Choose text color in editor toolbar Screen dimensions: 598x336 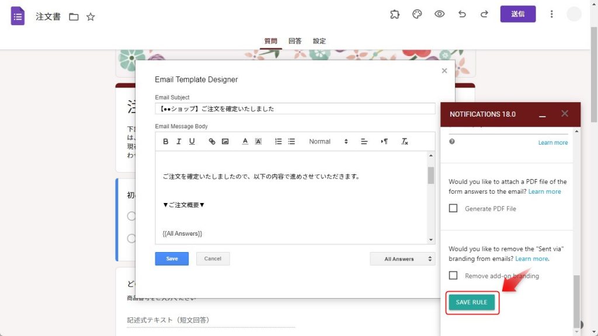pyautogui.click(x=245, y=141)
